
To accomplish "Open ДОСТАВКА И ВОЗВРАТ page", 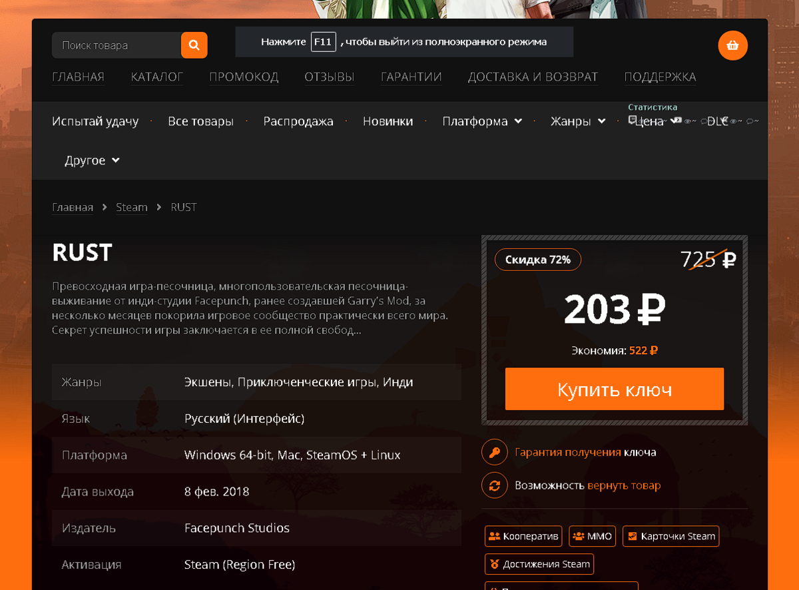I will pyautogui.click(x=533, y=77).
